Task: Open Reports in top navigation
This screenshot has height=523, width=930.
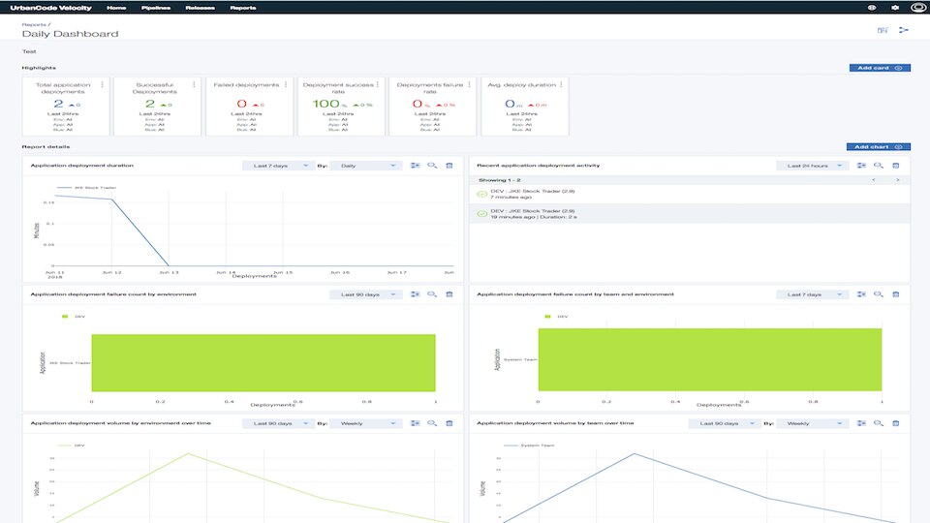Action: (x=243, y=8)
